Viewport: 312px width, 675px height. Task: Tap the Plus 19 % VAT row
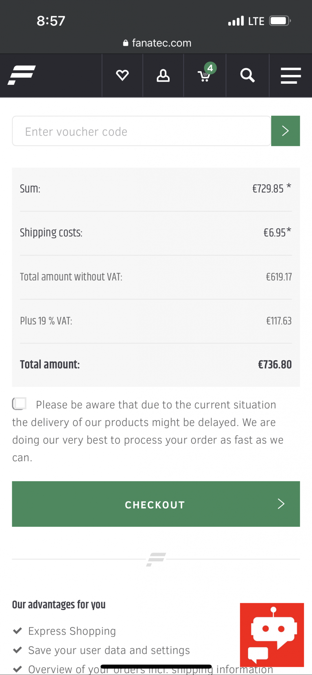tap(156, 321)
